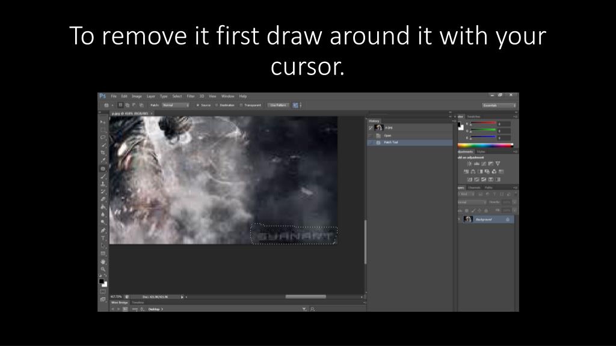Click the Use Pattern button
The image size is (616, 346).
tap(278, 105)
